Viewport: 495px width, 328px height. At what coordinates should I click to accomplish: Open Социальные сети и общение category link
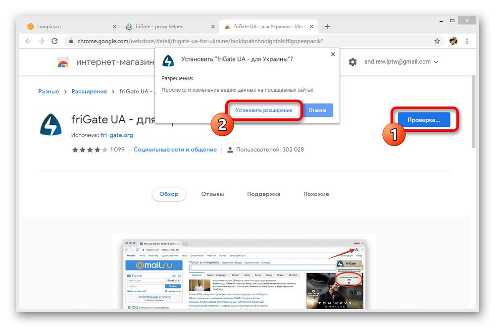175,150
